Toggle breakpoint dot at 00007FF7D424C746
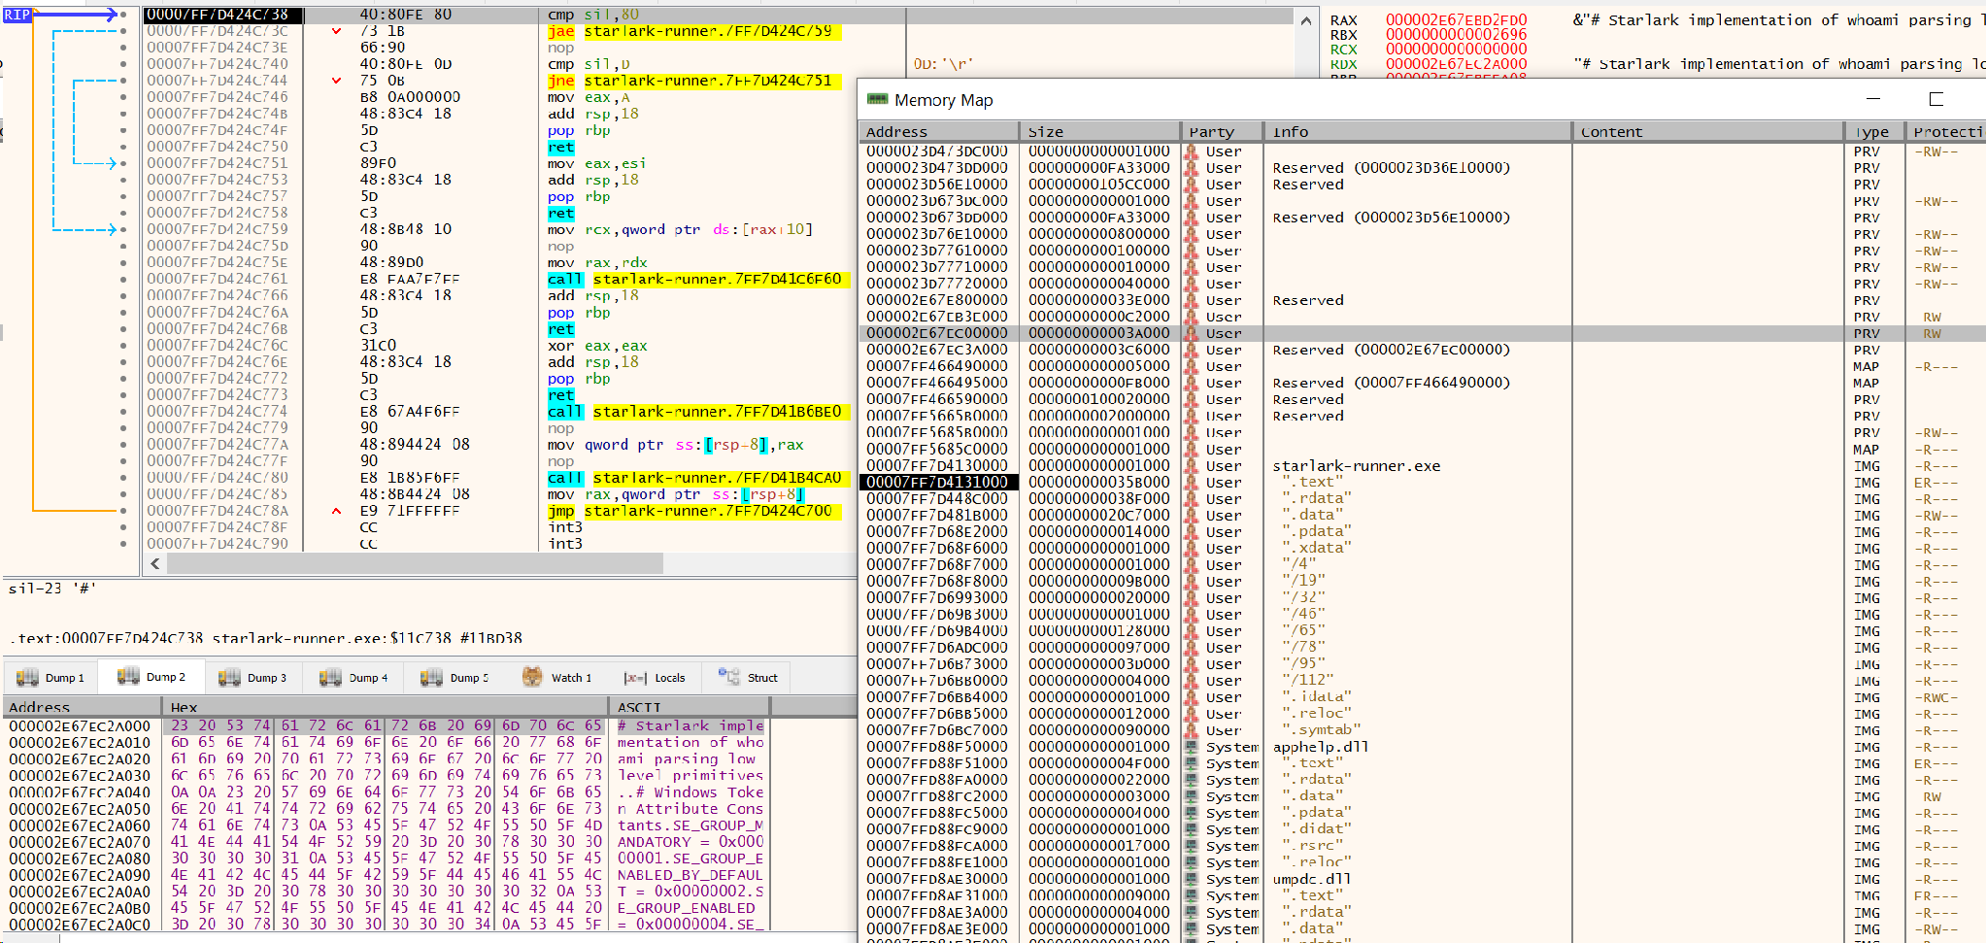1986x943 pixels. [122, 97]
